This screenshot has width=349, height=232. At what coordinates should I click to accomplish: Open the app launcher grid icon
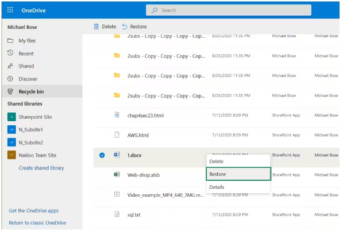point(10,10)
